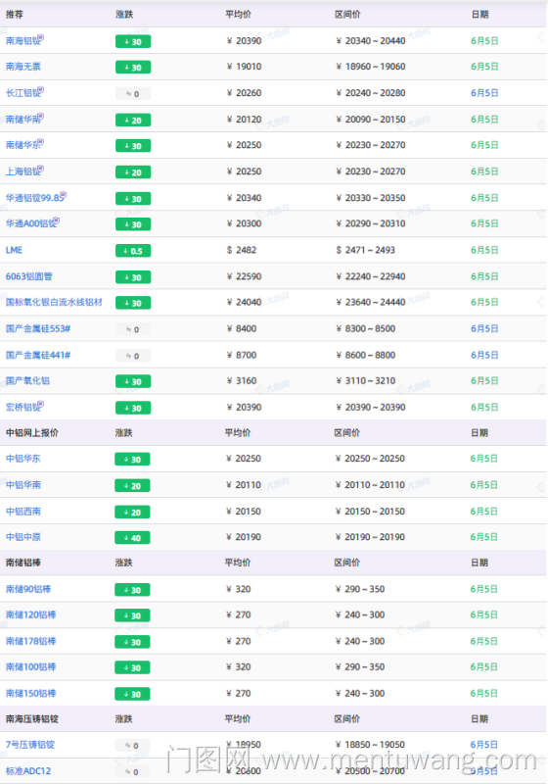Viewport: 548px width, 784px height.
Task: Select the ¥ 3160 average price
Action: pyautogui.click(x=242, y=380)
